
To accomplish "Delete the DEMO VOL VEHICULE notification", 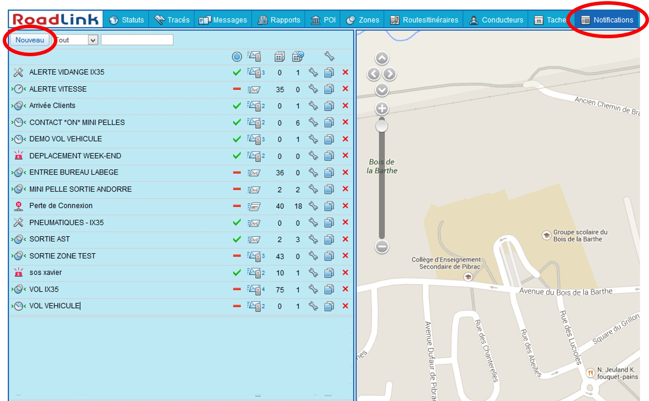I will [345, 139].
